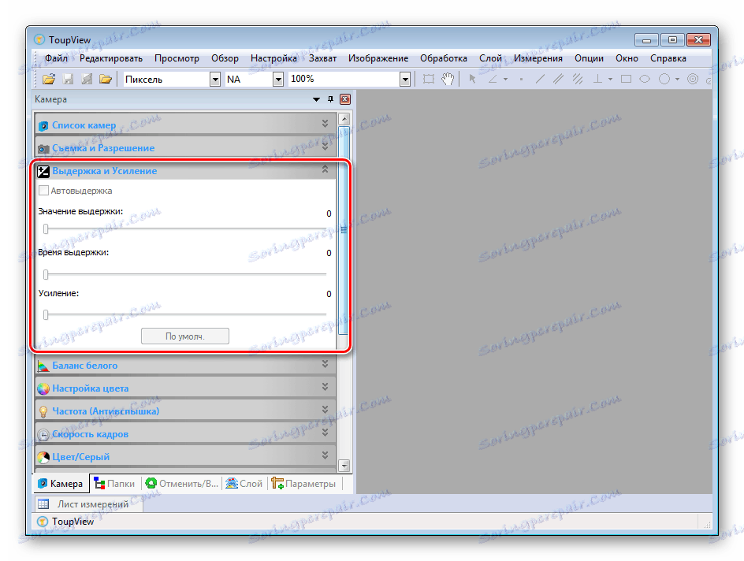The width and height of the screenshot is (744, 561).
Task: Open the Файл menu
Action: pyautogui.click(x=56, y=58)
